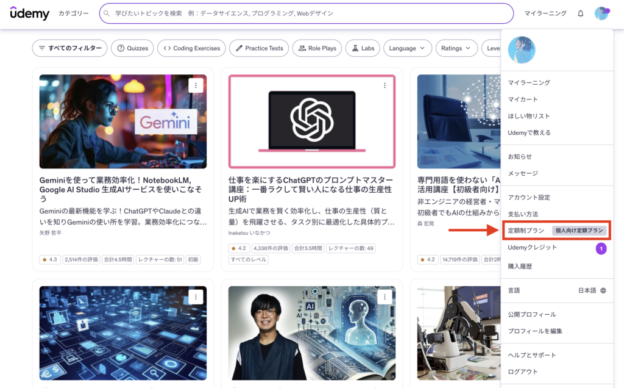The height and width of the screenshot is (388, 624).
Task: Expand the Ratings filter dropdown
Action: 456,48
